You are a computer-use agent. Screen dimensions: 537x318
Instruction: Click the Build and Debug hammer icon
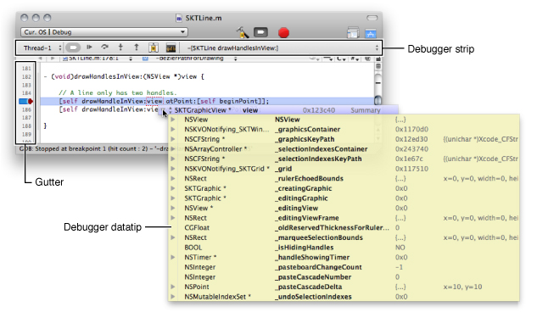[x=243, y=32]
